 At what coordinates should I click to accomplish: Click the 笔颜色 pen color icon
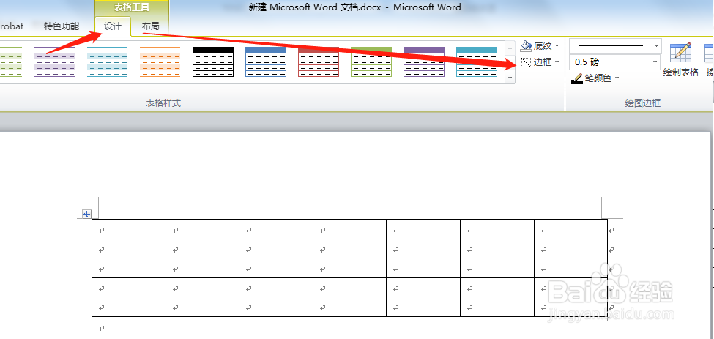pyautogui.click(x=577, y=79)
